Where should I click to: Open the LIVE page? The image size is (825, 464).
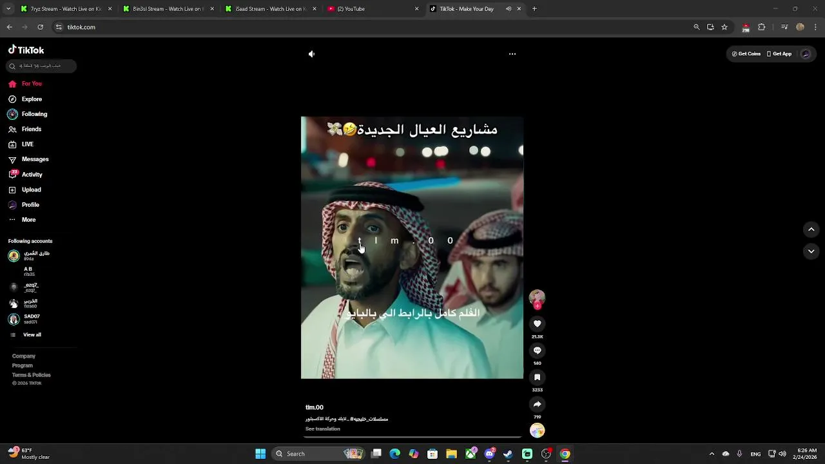(x=21, y=144)
